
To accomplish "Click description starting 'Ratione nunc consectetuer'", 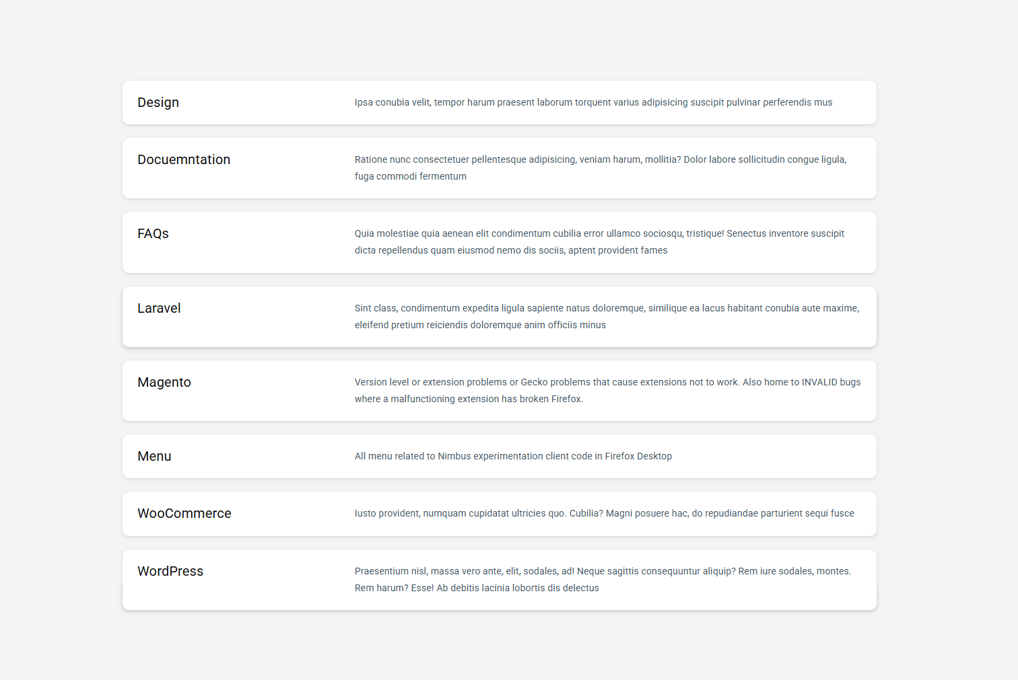I will (601, 167).
